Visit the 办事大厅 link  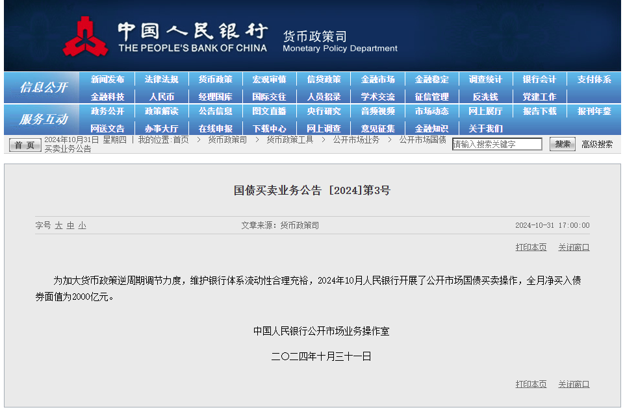(x=161, y=128)
